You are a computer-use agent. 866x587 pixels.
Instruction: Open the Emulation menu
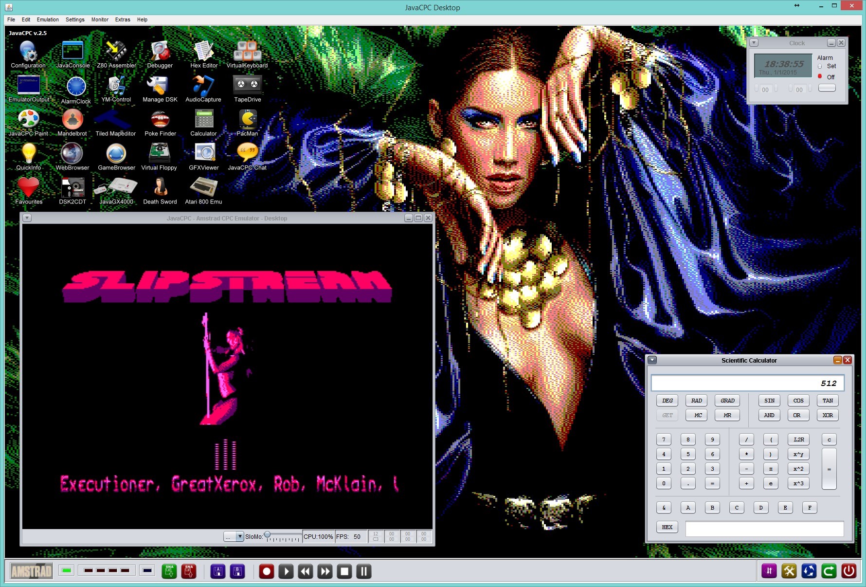(x=48, y=19)
